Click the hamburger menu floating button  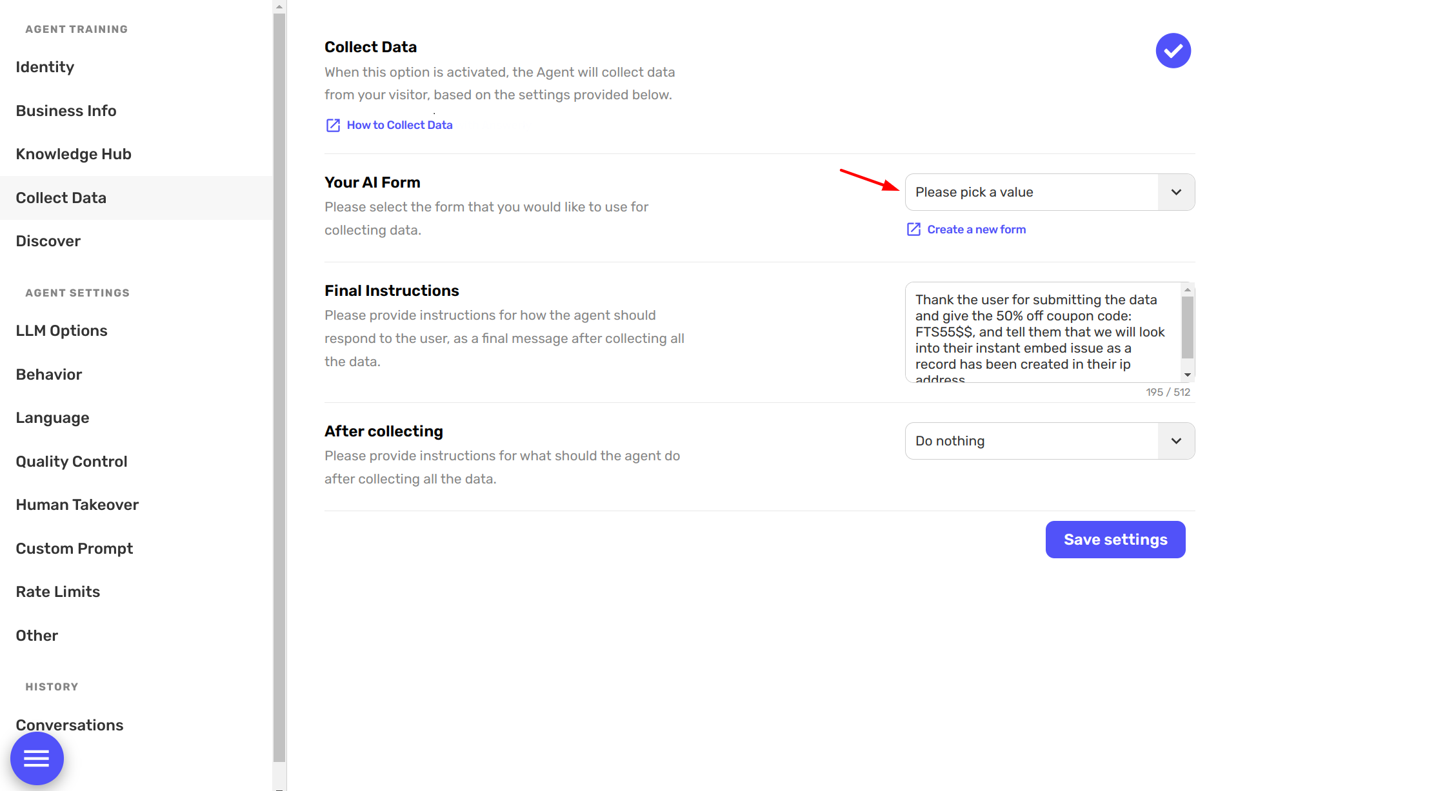click(37, 758)
